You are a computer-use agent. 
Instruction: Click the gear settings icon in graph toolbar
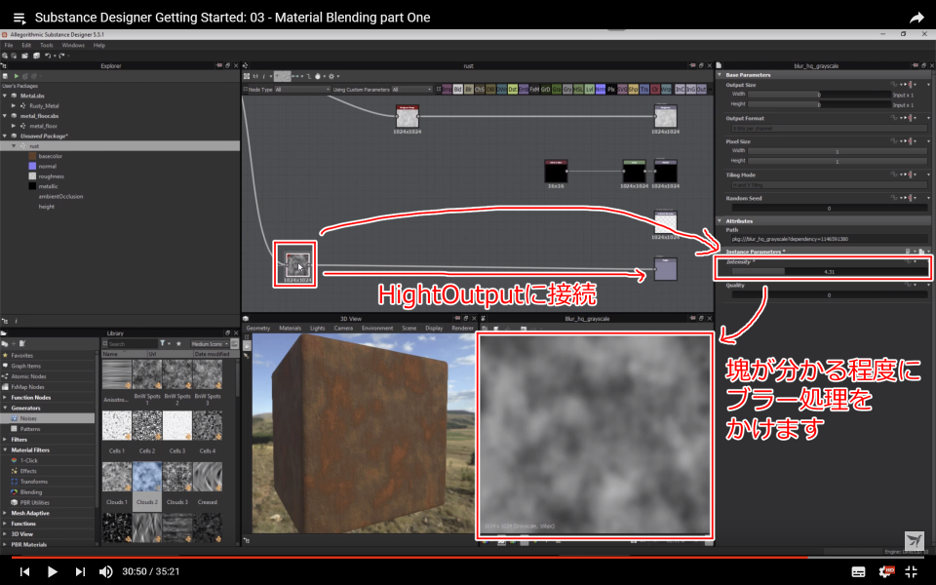(331, 76)
